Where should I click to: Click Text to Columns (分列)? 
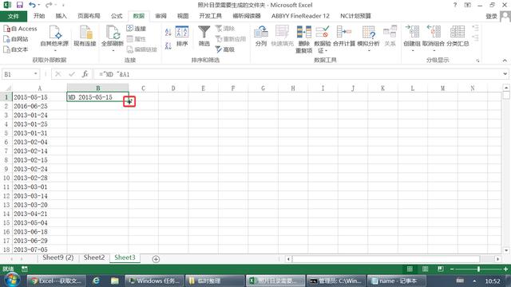click(261, 36)
